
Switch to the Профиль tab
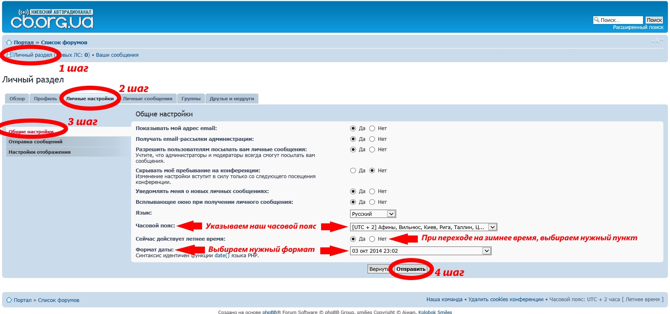45,99
